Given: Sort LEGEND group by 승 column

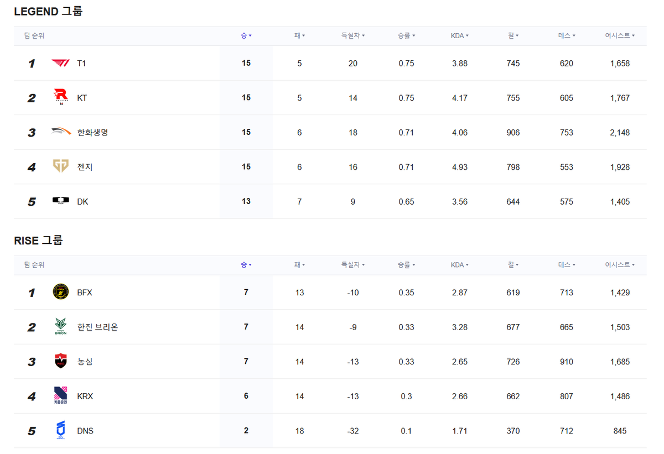Looking at the screenshot, I should (x=246, y=35).
